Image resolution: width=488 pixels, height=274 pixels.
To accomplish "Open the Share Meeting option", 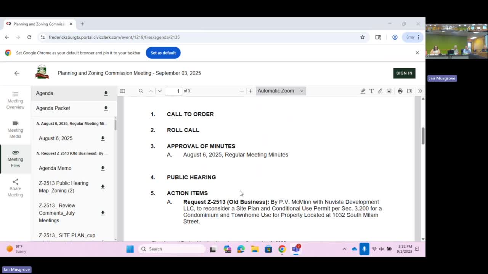I will click(x=15, y=188).
